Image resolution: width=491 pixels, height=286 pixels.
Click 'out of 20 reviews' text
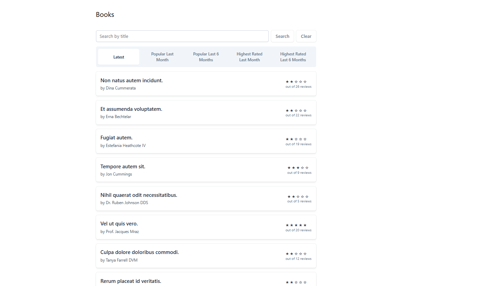tap(298, 230)
